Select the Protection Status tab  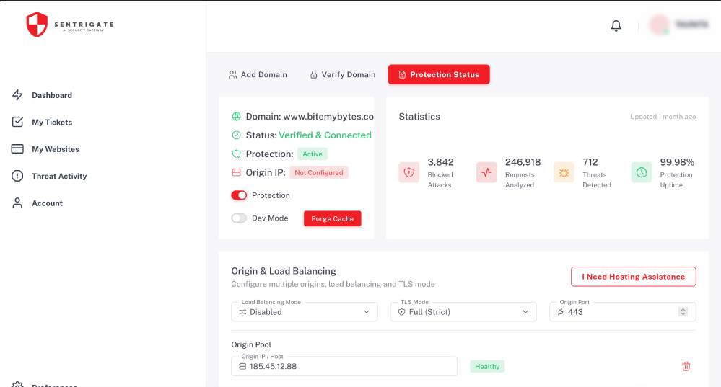click(x=439, y=74)
